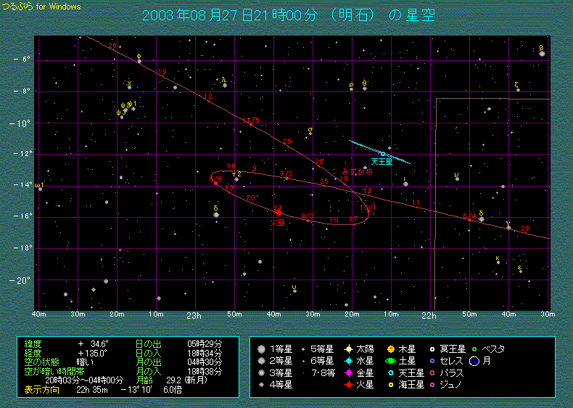573x408 pixels.
Task: Click the 22h right ascension axis label
Action: 429,316
